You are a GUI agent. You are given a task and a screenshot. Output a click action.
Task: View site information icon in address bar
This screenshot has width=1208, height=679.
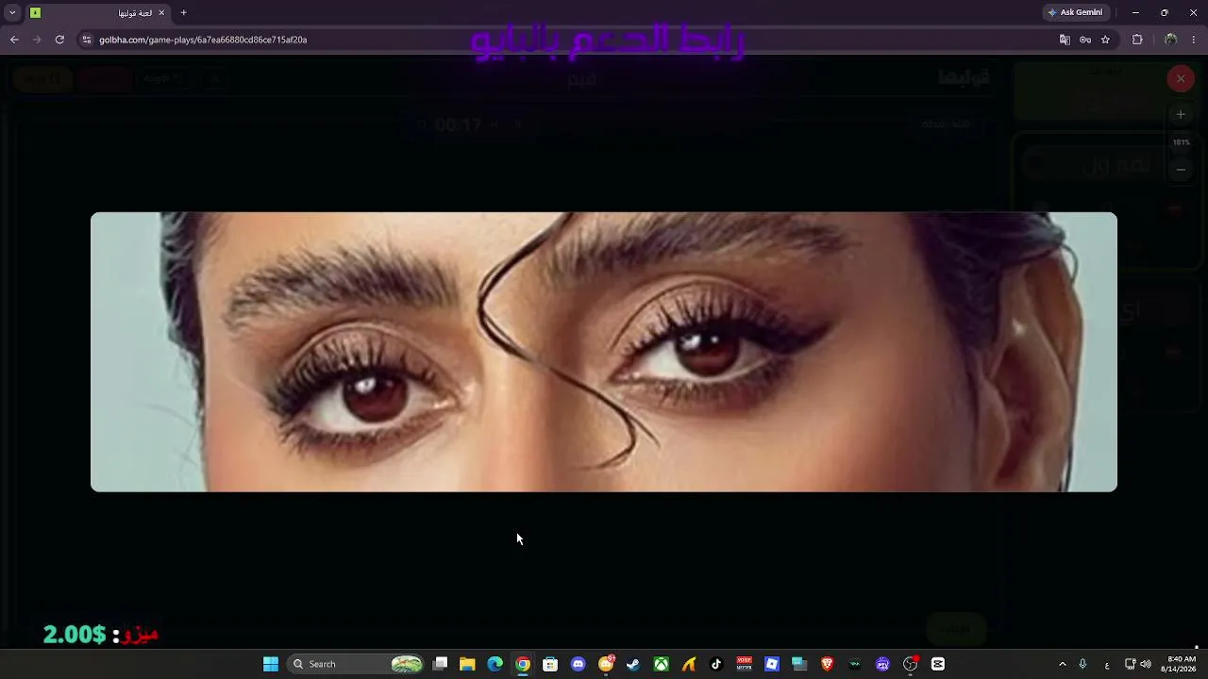coord(87,40)
